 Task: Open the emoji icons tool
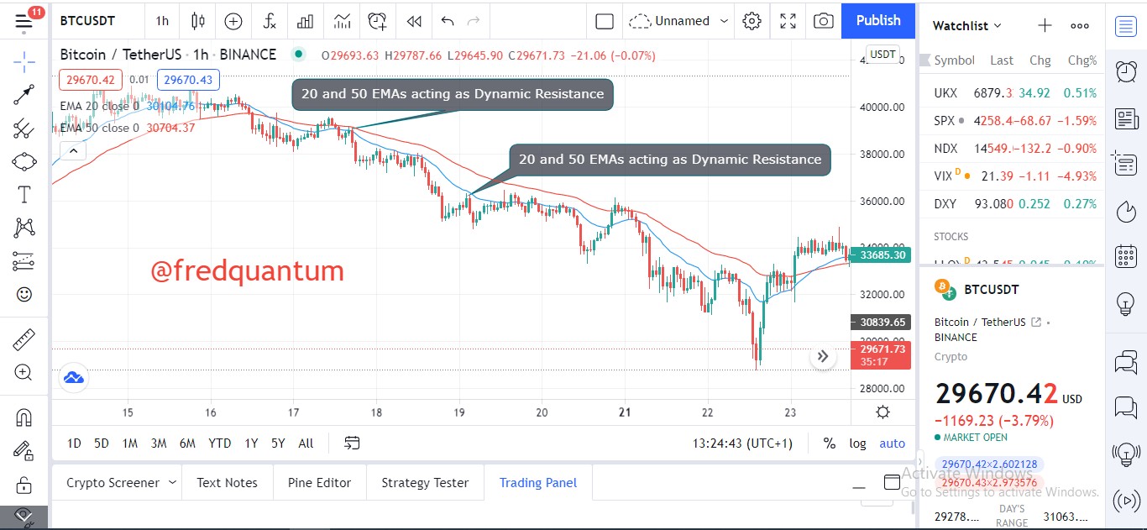[24, 295]
